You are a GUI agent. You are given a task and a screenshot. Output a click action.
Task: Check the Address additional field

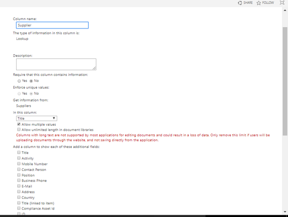coord(19,191)
